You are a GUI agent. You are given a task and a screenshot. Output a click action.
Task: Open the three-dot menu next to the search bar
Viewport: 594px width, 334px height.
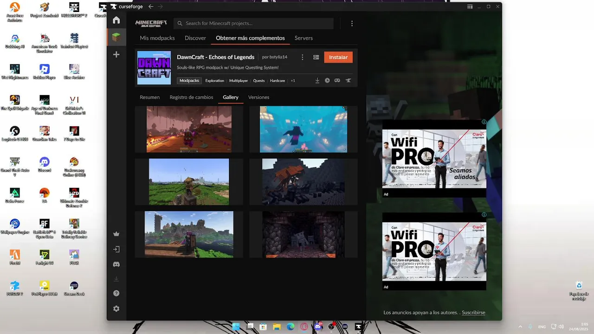point(352,23)
